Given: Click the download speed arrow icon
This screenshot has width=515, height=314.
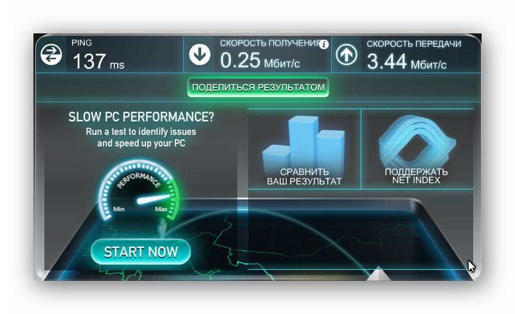Looking at the screenshot, I should point(200,55).
